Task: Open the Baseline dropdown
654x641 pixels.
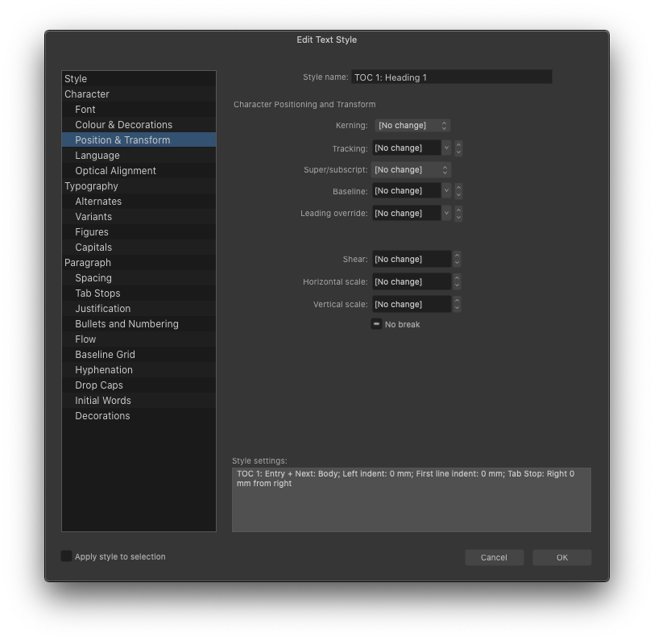Action: (407, 190)
